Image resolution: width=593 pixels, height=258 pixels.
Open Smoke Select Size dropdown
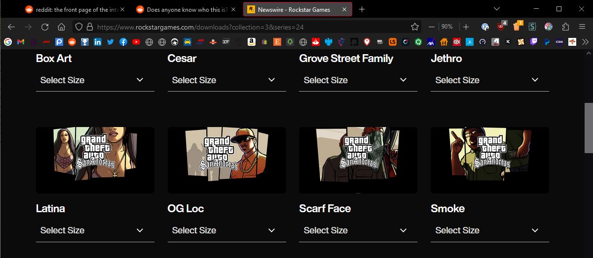[490, 230]
